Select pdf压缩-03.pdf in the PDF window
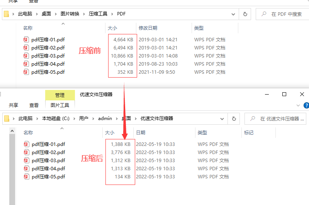This screenshot has height=205, width=309. tap(48, 56)
